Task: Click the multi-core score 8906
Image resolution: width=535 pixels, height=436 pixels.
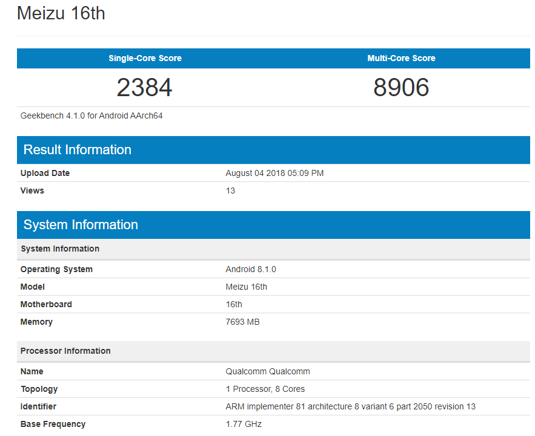Action: 401,88
